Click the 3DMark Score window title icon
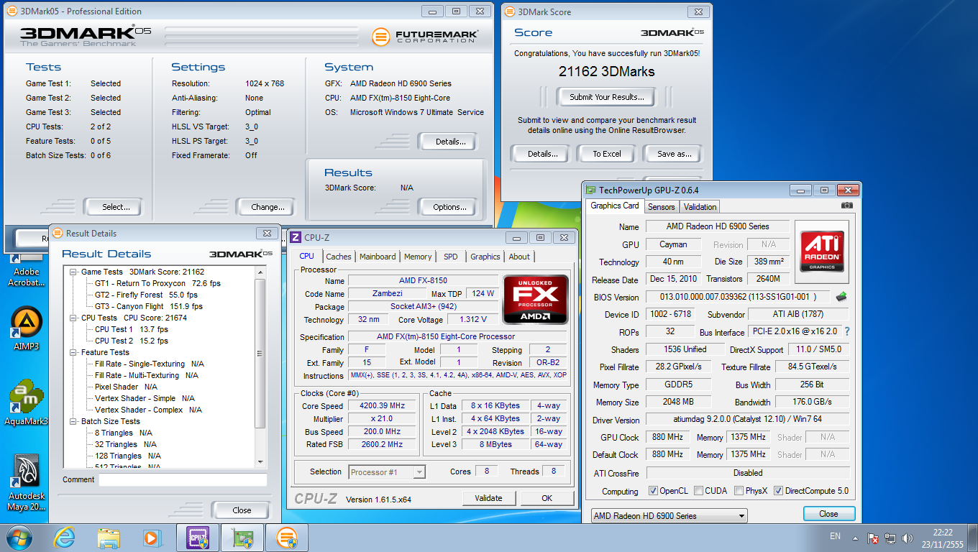This screenshot has height=552, width=978. pyautogui.click(x=509, y=11)
